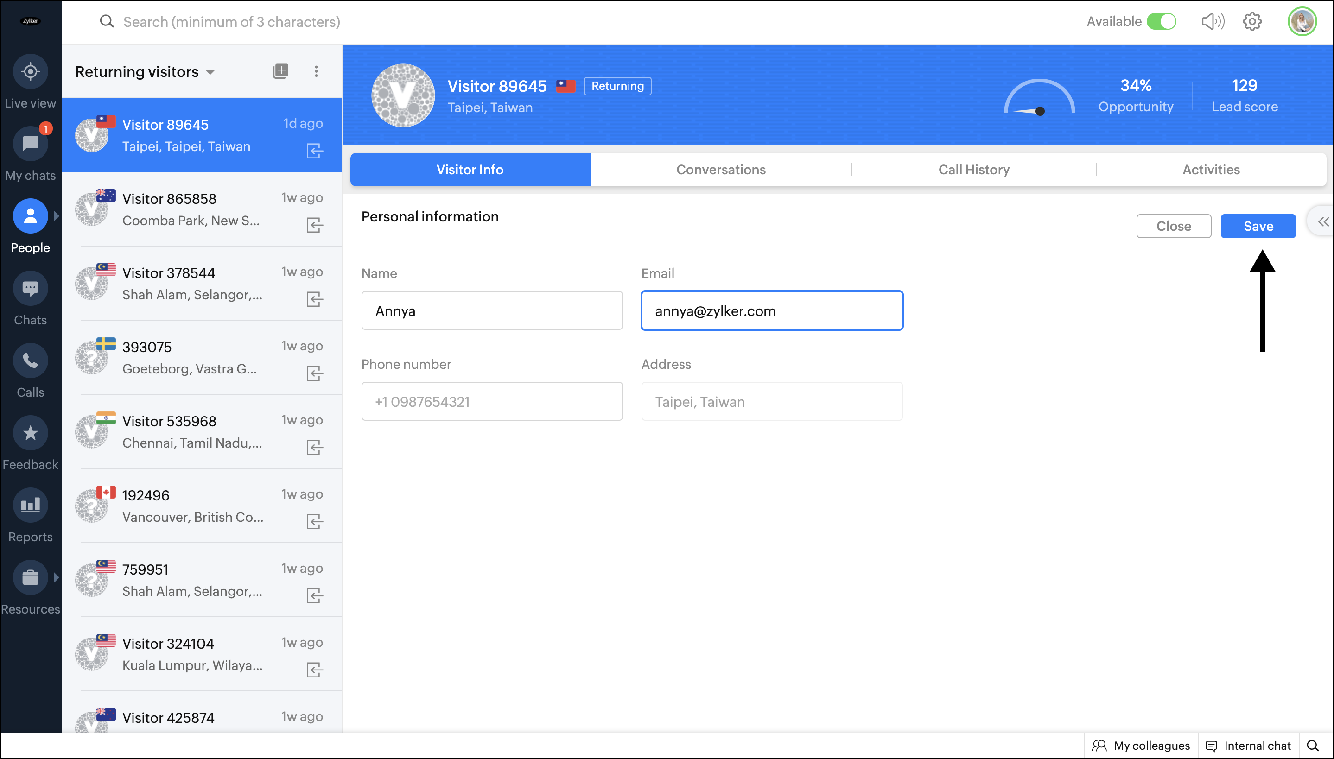The image size is (1334, 759).
Task: Open My chats with notification badge
Action: point(30,144)
